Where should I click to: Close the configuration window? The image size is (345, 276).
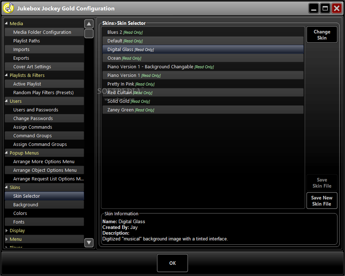click(337, 9)
